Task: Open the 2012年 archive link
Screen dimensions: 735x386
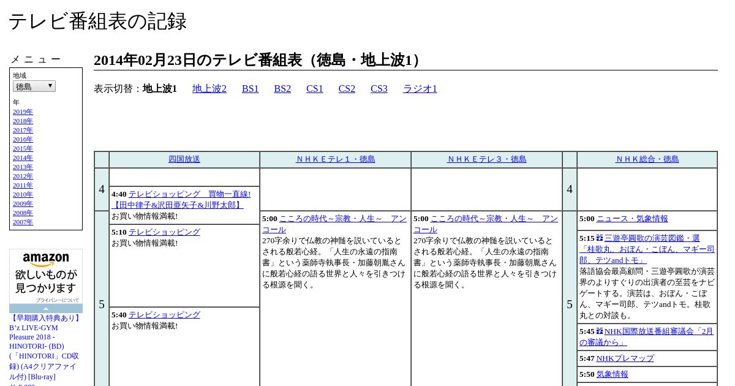Action: point(23,176)
